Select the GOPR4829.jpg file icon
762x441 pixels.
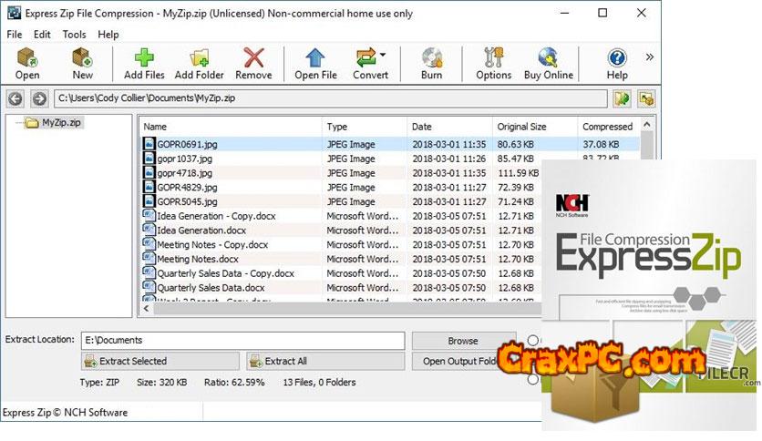(x=149, y=187)
